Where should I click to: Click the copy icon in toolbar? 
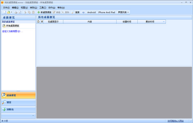[29, 12]
